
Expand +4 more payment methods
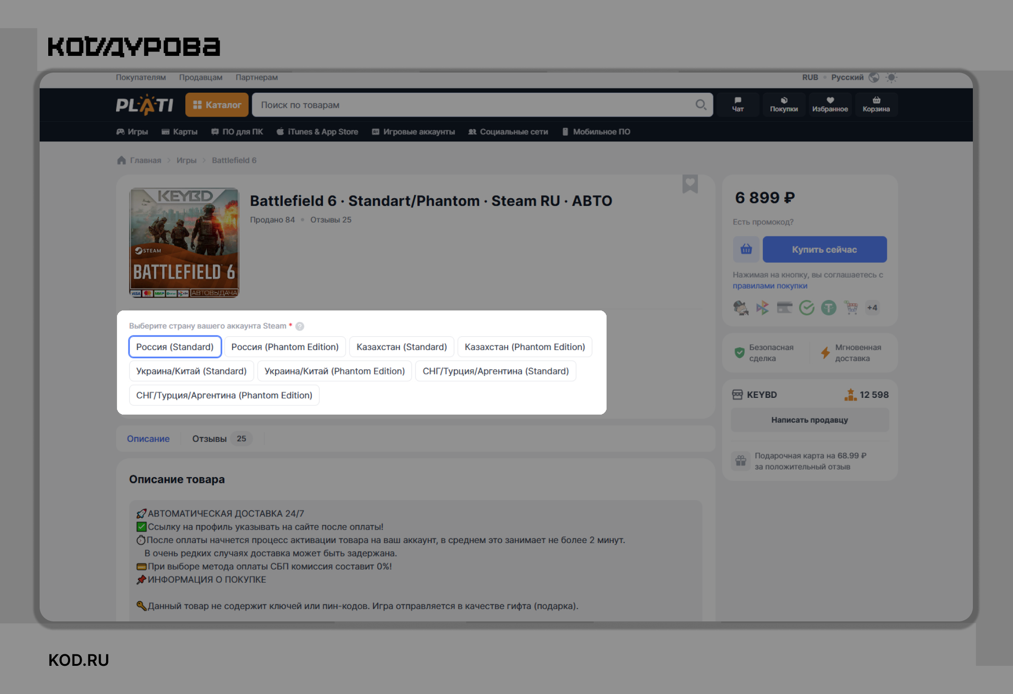pyautogui.click(x=872, y=308)
